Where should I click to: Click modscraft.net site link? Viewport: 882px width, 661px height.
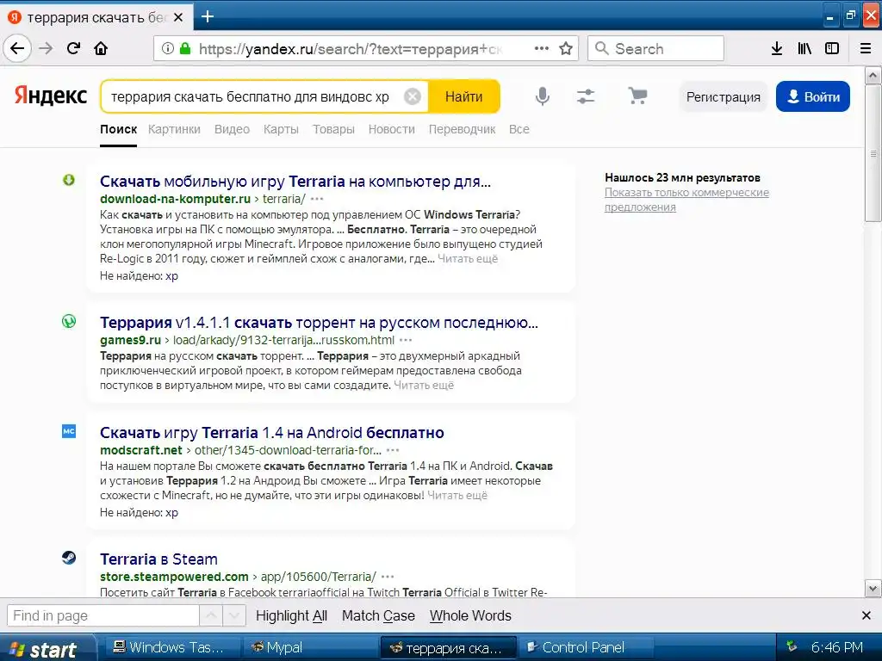click(141, 450)
